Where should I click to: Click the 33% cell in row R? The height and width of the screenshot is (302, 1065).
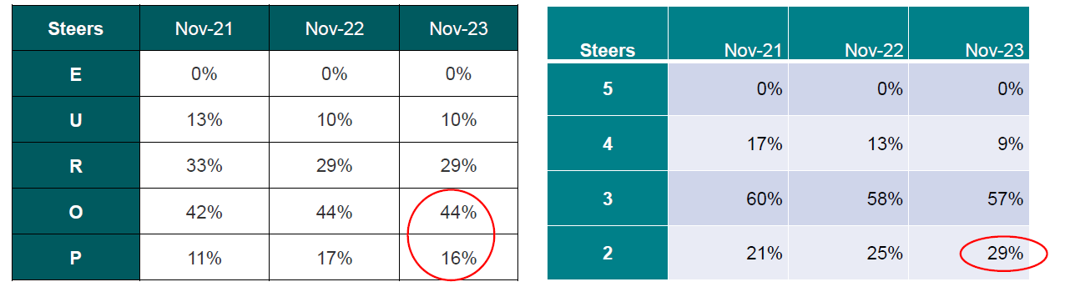coord(204,166)
